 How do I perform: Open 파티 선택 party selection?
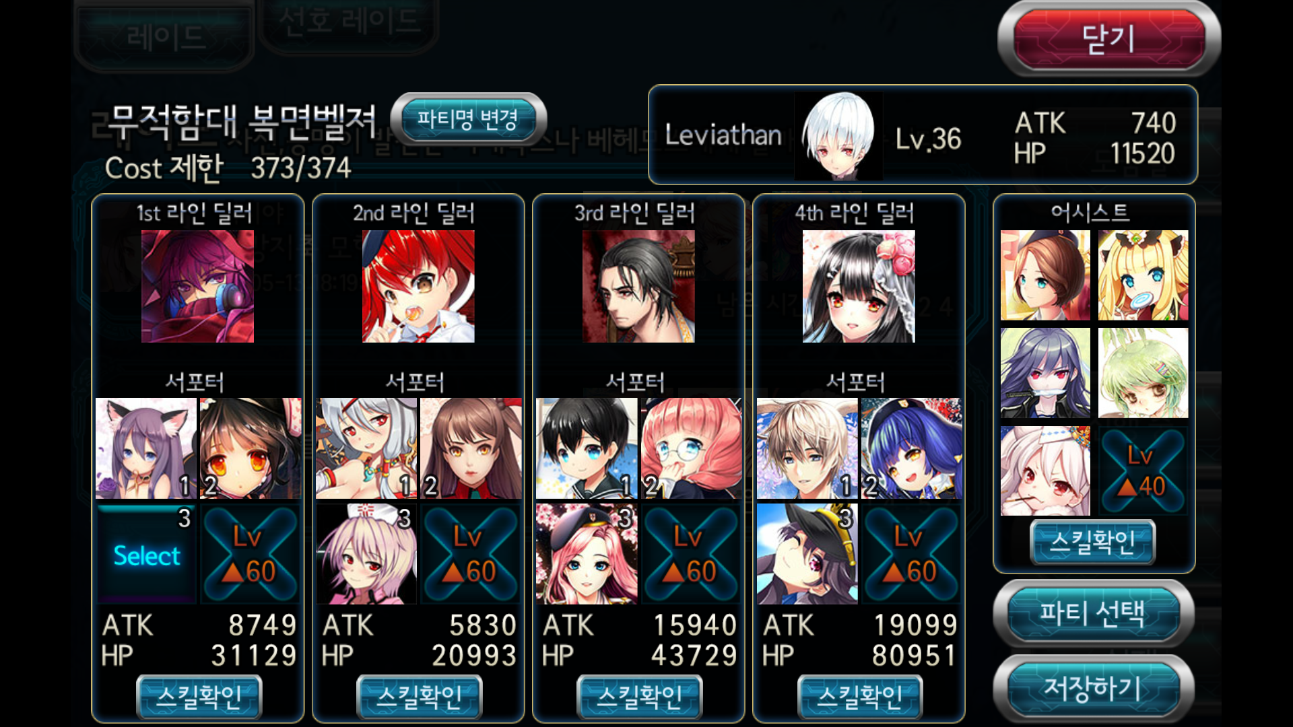pyautogui.click(x=1093, y=613)
